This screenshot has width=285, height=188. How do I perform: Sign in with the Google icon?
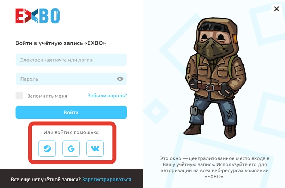71,148
